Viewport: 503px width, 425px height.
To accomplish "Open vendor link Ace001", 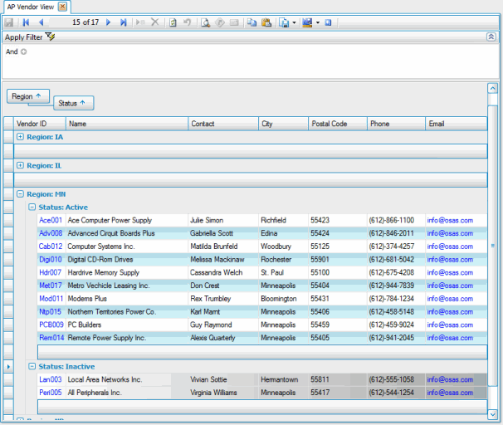I will 51,221.
